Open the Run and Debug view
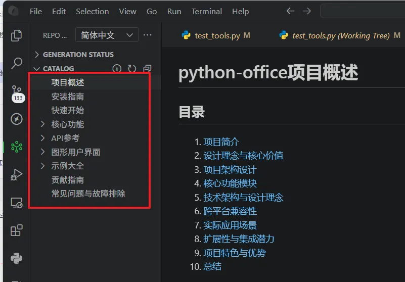Image resolution: width=405 pixels, height=282 pixels. [x=17, y=174]
